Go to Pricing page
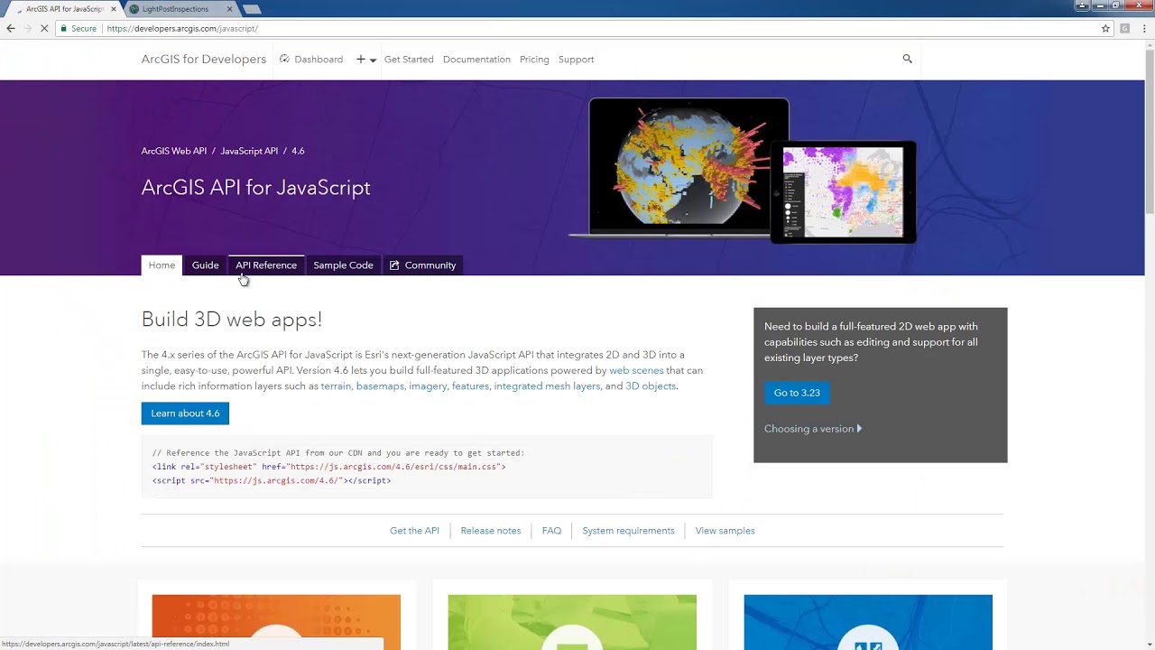This screenshot has height=650, width=1155. click(534, 60)
